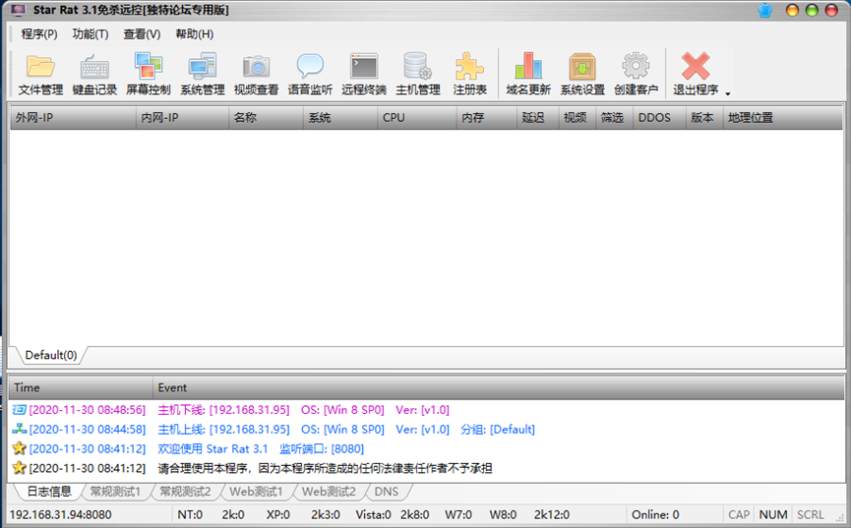The image size is (851, 528).
Task: Switch to 日志信息 log tab
Action: 49,492
